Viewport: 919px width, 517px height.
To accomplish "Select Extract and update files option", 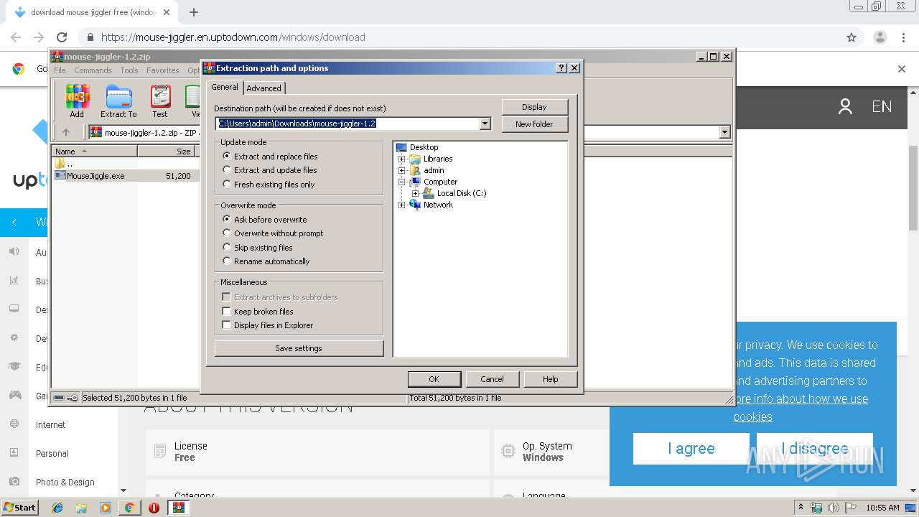I will 227,170.
